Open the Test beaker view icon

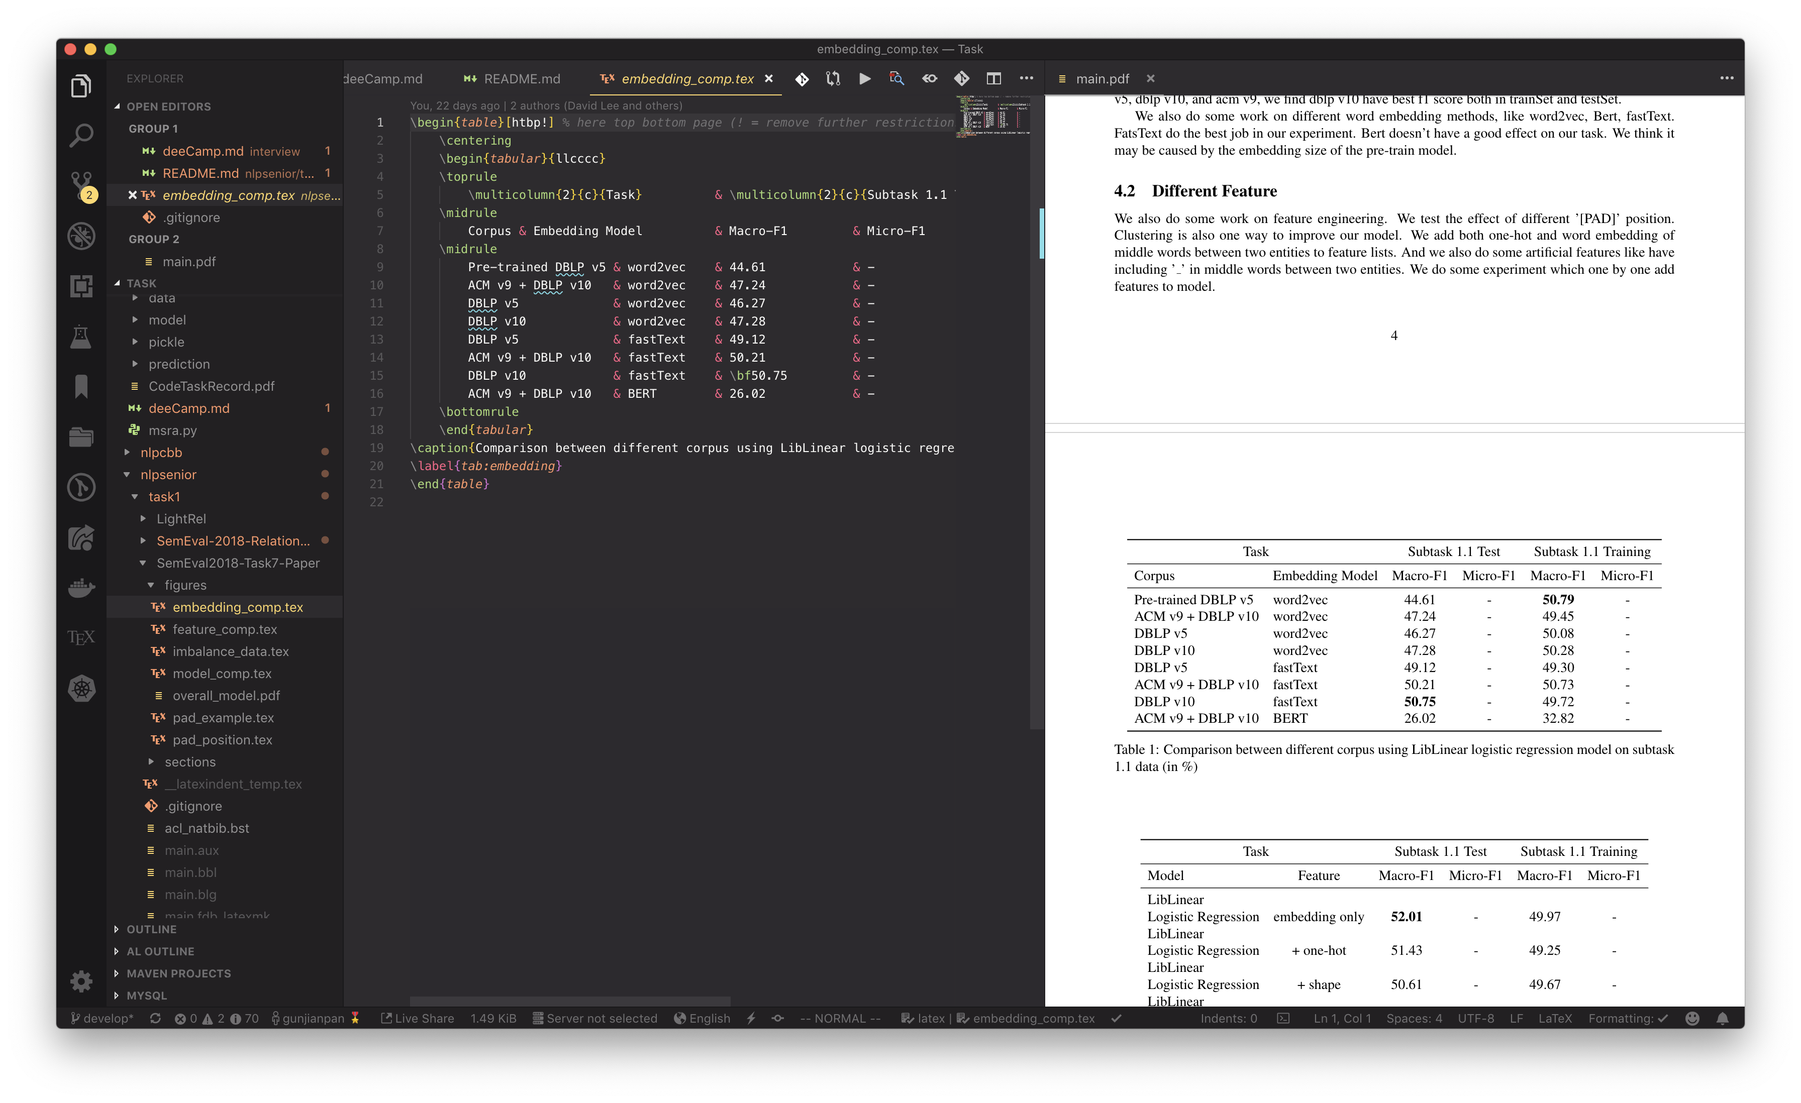(81, 336)
